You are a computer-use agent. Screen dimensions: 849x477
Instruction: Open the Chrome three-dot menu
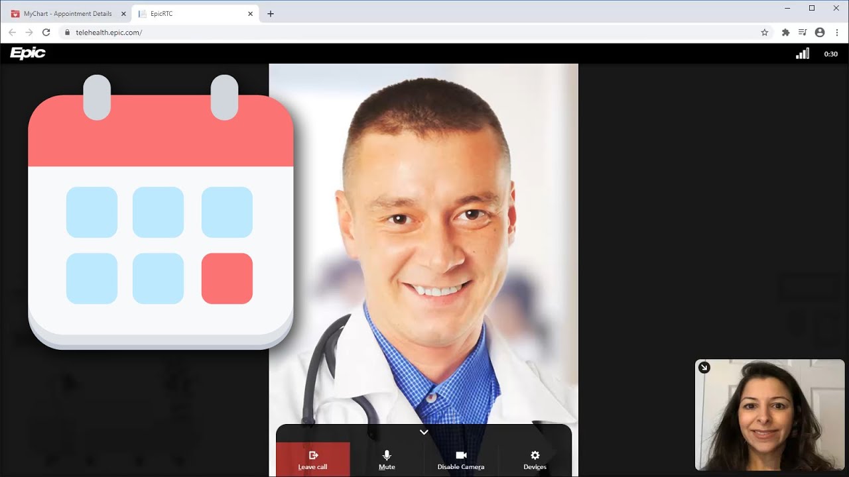(837, 32)
